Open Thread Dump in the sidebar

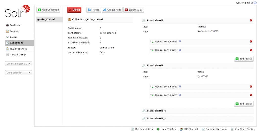[x=17, y=55]
